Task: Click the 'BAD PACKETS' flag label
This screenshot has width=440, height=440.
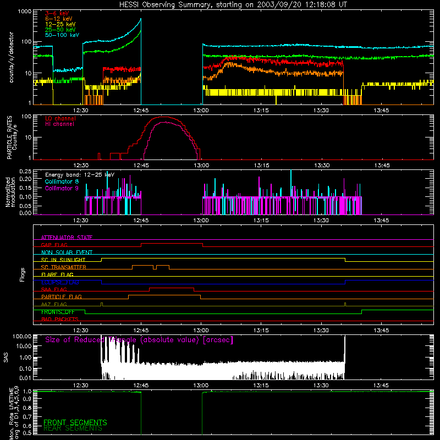Action: [60, 319]
